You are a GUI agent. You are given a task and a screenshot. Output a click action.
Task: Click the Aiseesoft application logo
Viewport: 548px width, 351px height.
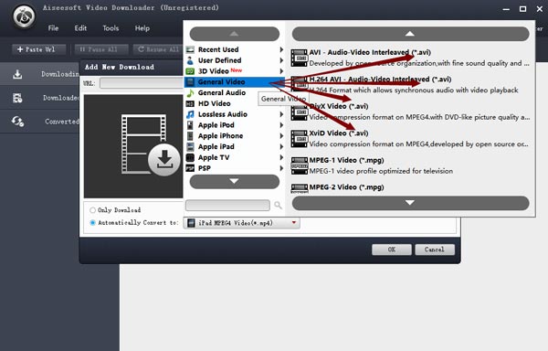(x=24, y=16)
